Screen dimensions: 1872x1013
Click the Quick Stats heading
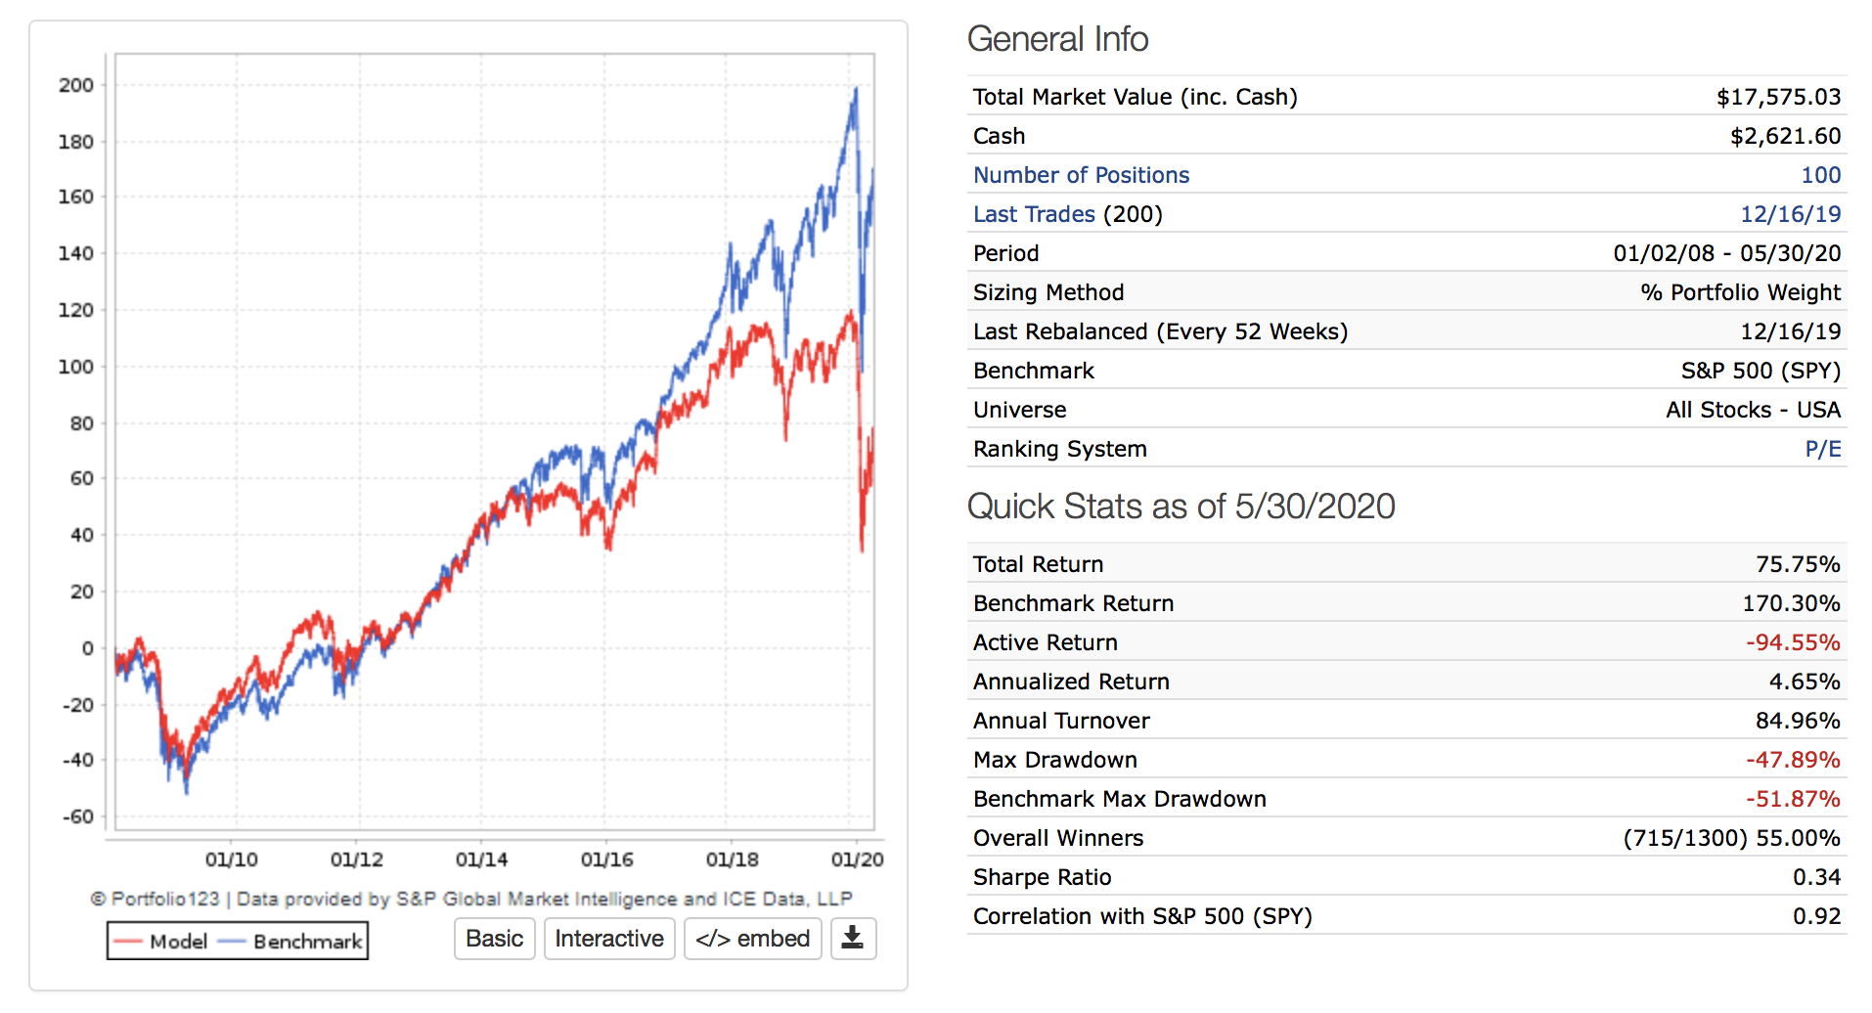click(1181, 506)
